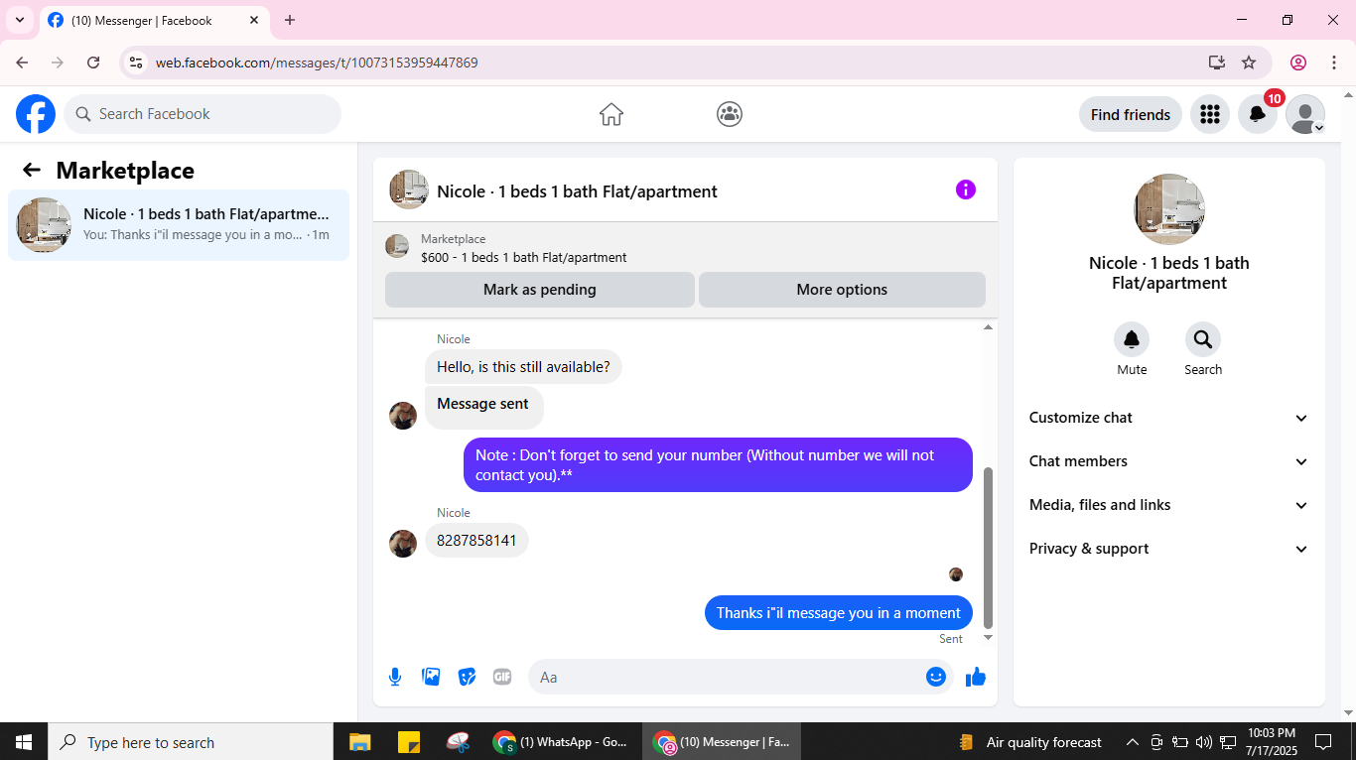The height and width of the screenshot is (760, 1356).
Task: Go back using the Marketplace back arrow
Action: click(32, 171)
